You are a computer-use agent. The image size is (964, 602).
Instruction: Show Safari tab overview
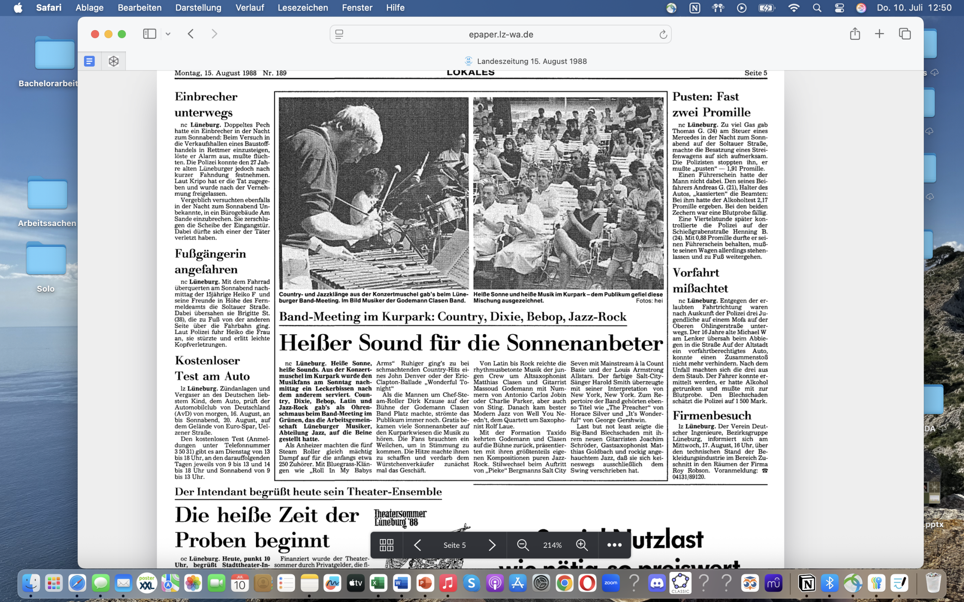[905, 34]
